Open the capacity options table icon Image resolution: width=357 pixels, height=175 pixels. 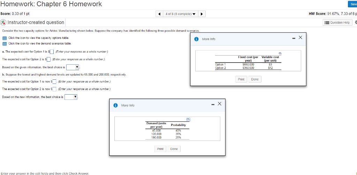(x=5, y=38)
